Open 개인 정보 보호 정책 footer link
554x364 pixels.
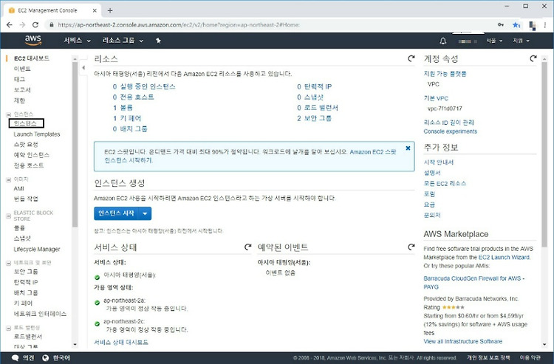[488, 357]
